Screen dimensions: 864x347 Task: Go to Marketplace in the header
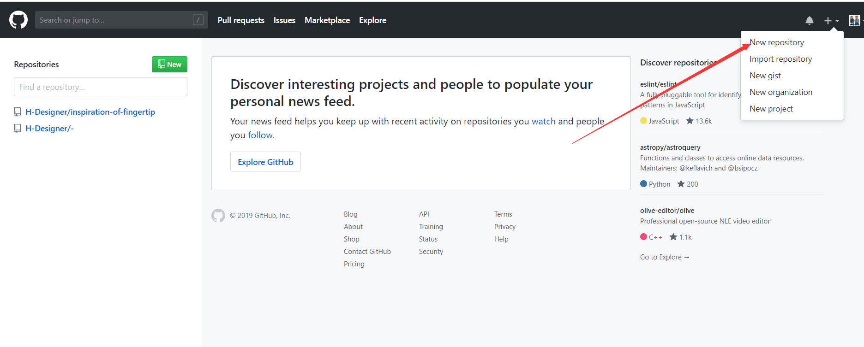pyautogui.click(x=327, y=20)
